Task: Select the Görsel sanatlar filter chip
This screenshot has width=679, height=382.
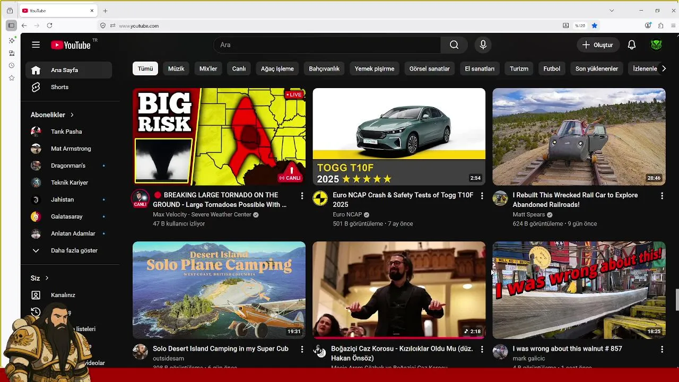Action: point(430,68)
